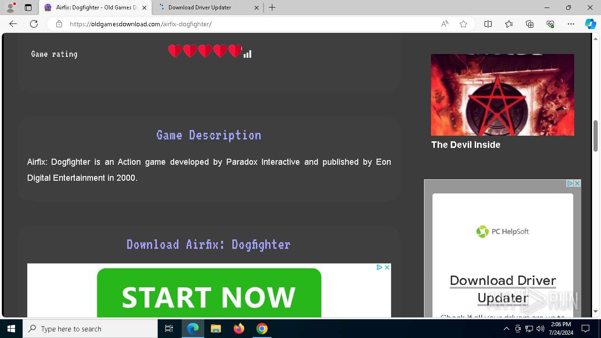Go back to previous page
This screenshot has width=601, height=338.
tap(13, 24)
